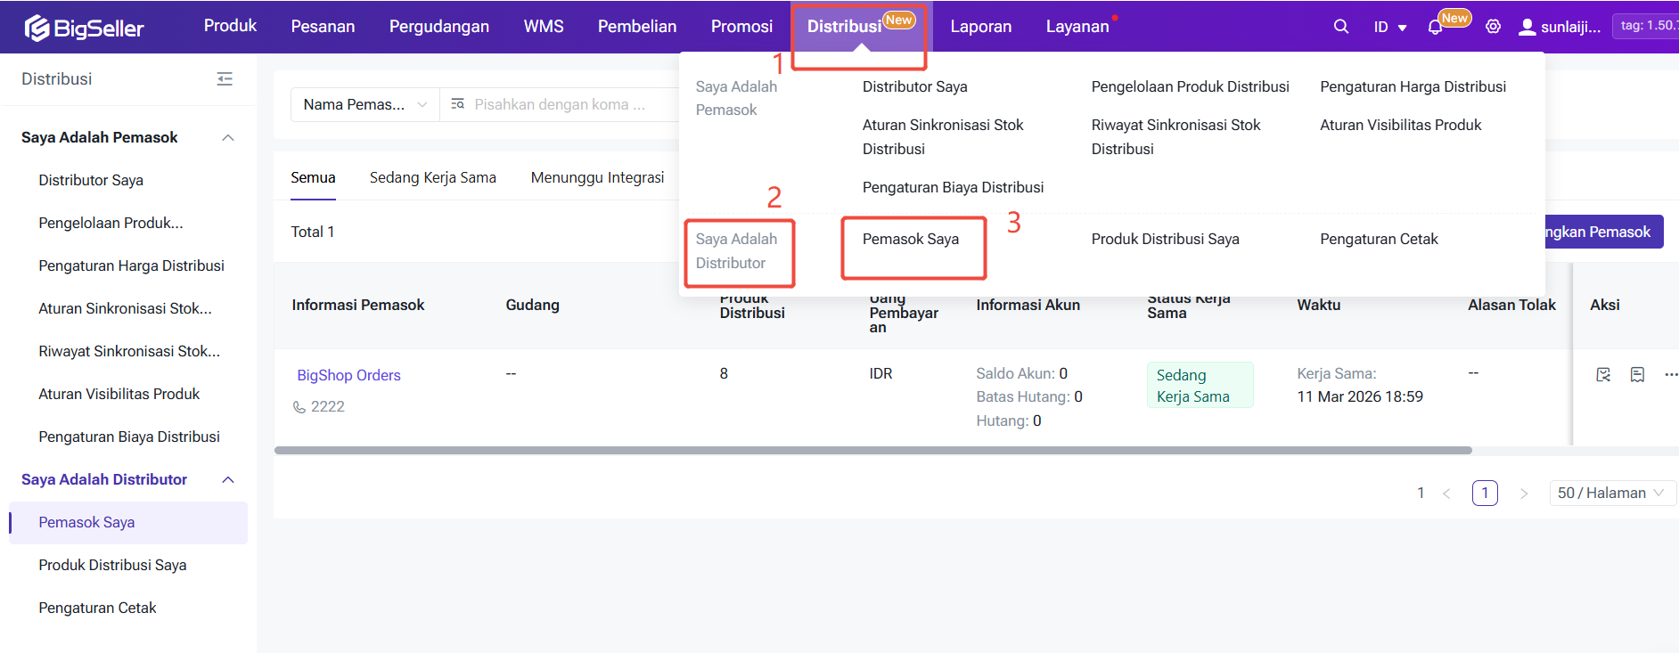
Task: Open the BigShop Orders supplier link
Action: click(348, 375)
